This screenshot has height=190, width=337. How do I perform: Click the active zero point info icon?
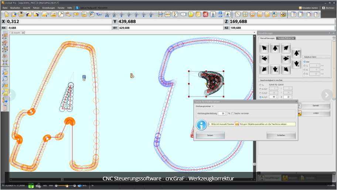pyautogui.click(x=77, y=8)
